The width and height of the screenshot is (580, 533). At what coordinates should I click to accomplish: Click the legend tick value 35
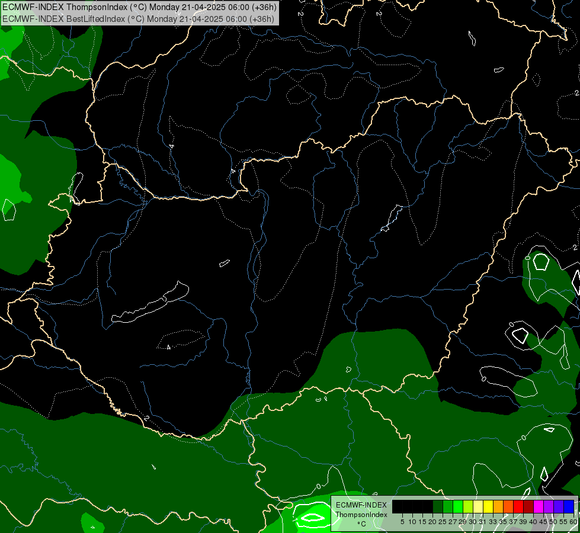click(x=503, y=522)
